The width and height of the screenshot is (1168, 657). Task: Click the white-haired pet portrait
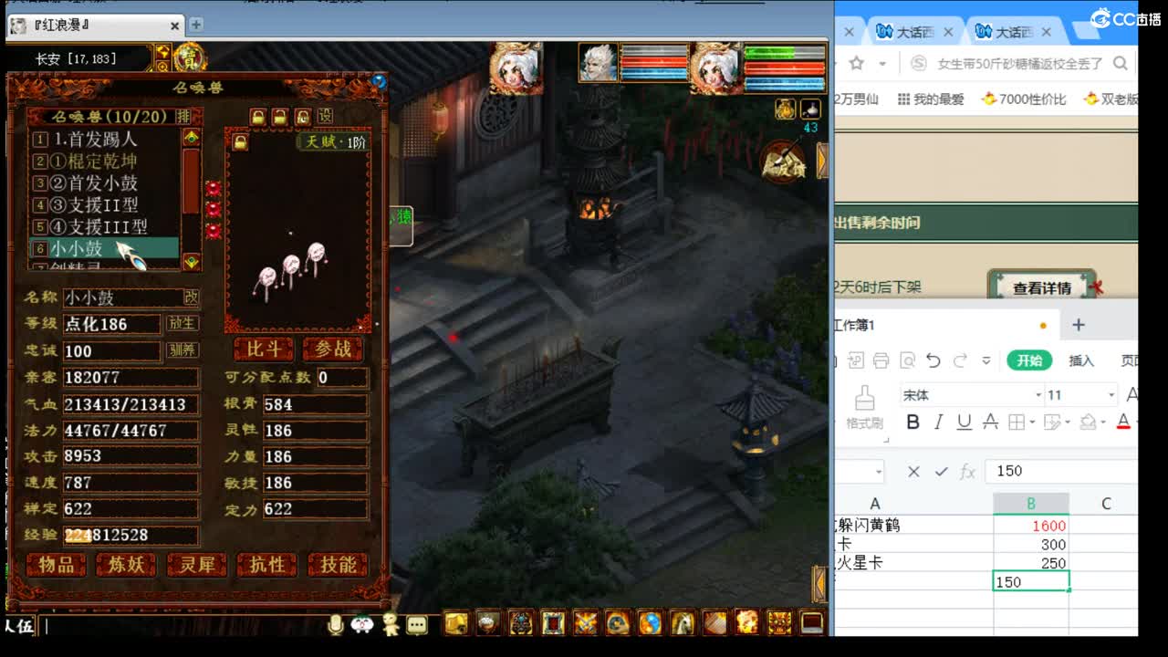[599, 62]
